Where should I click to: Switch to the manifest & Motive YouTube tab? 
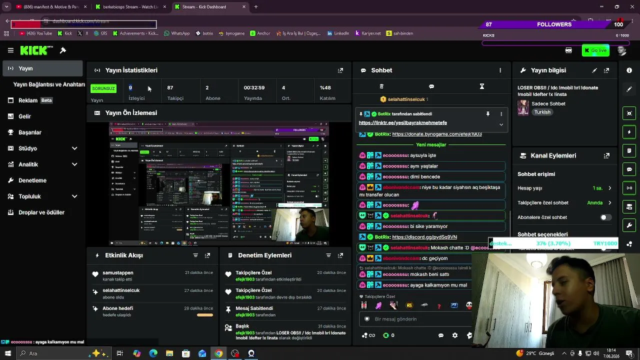[x=51, y=7]
